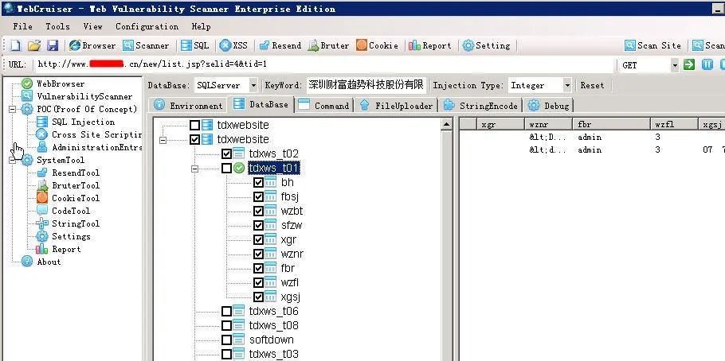725x361 pixels.
Task: Open the Bruter toolbar tool
Action: click(329, 45)
